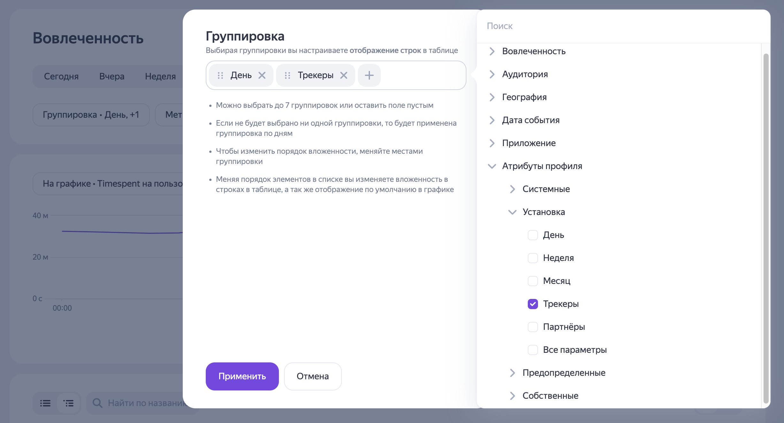
Task: Grab the drag handle on Трекеры chip
Action: (x=288, y=75)
